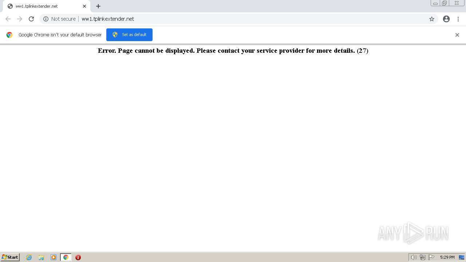Reload the current page
The width and height of the screenshot is (466, 262).
[31, 19]
